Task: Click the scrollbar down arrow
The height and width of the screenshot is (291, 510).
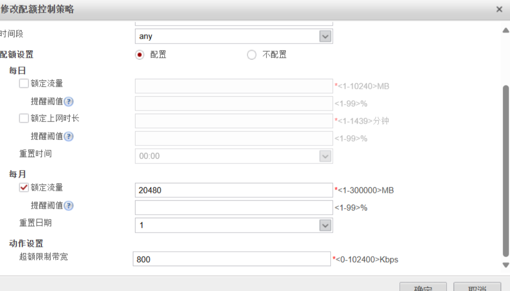Action: click(506, 265)
